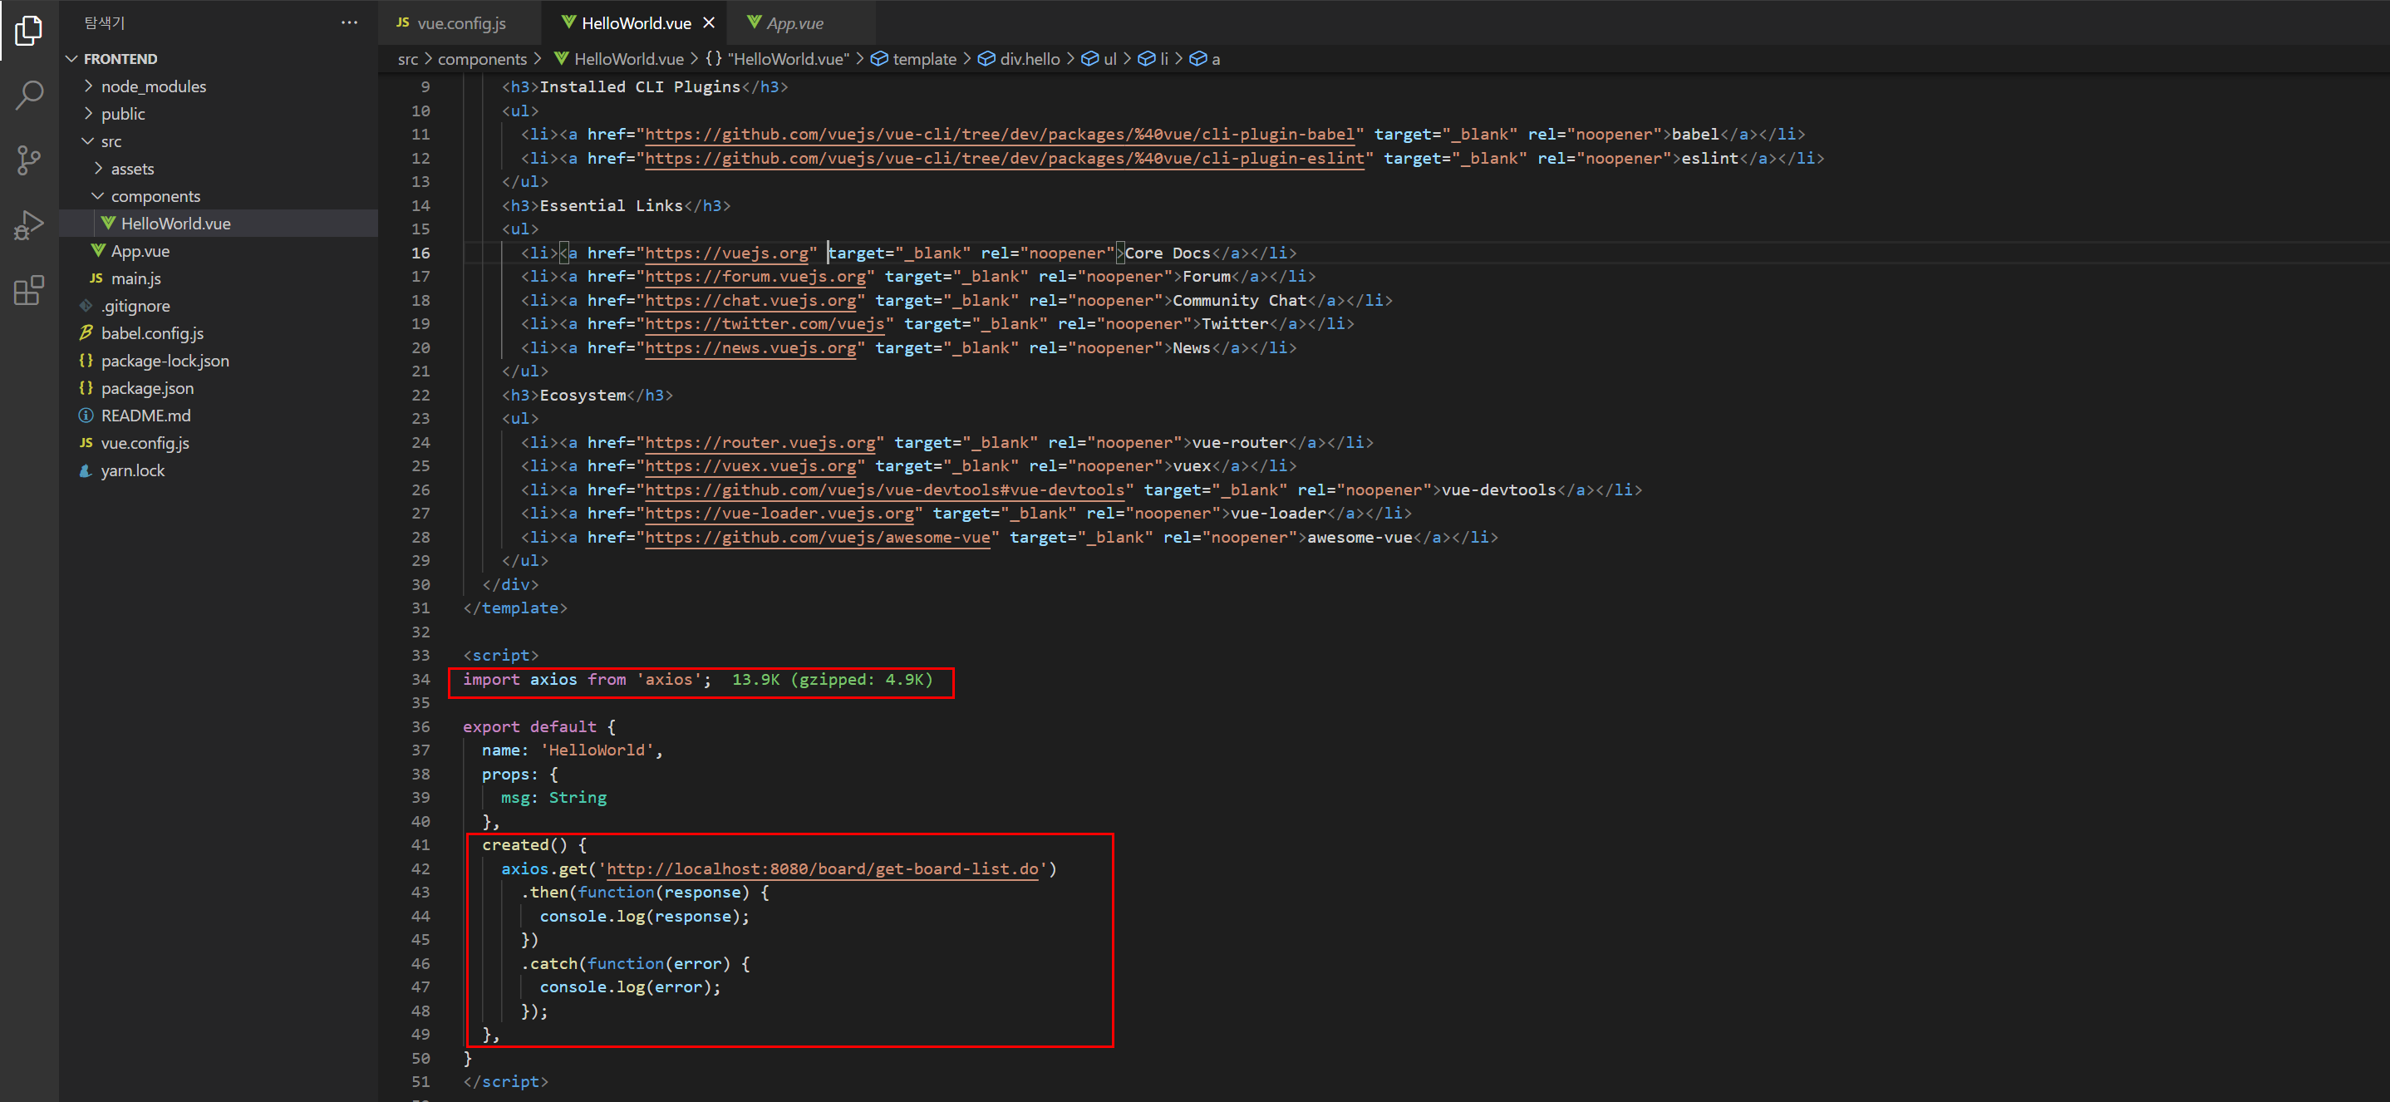Collapse the FRONTEND root section

120,58
